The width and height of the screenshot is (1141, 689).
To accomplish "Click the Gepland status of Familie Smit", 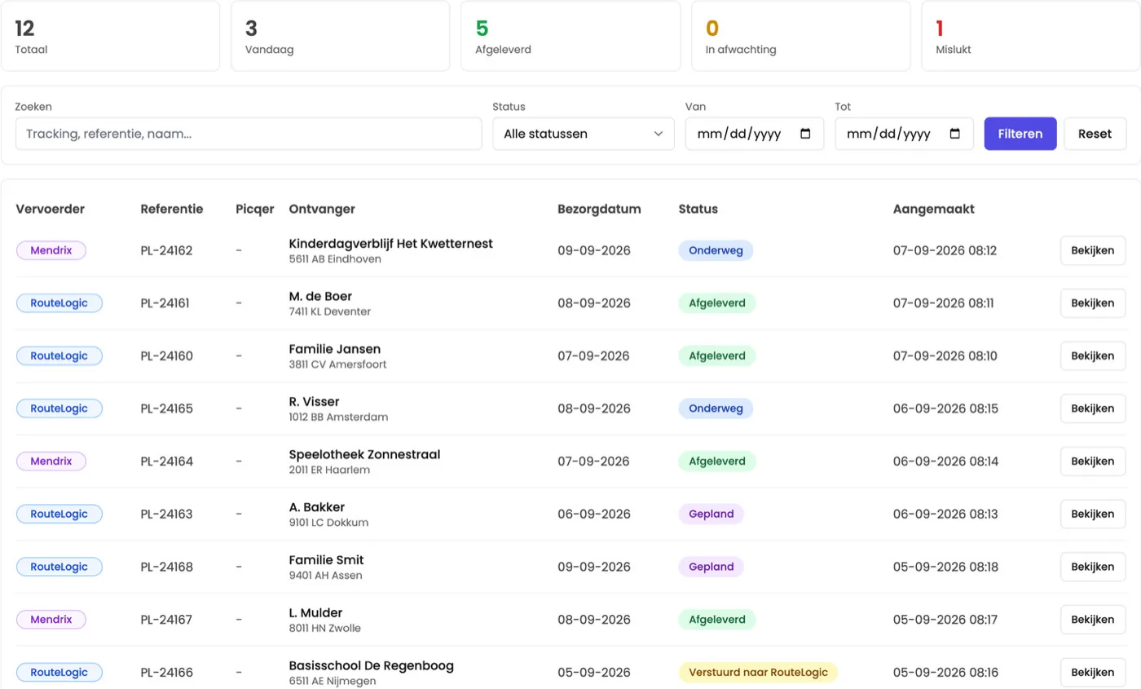I will click(711, 567).
